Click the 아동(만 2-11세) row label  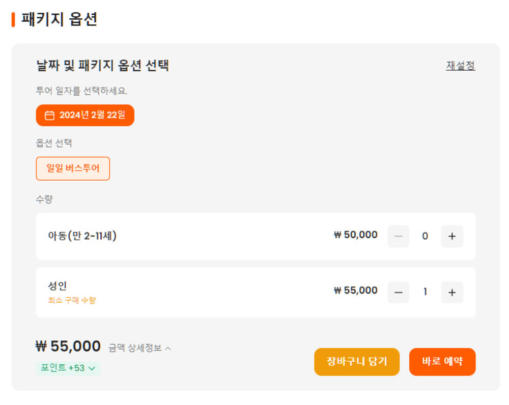pyautogui.click(x=82, y=236)
